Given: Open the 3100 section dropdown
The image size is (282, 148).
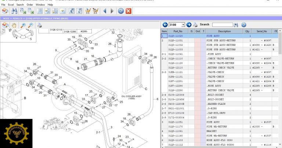Looking at the screenshot, I should click(183, 25).
